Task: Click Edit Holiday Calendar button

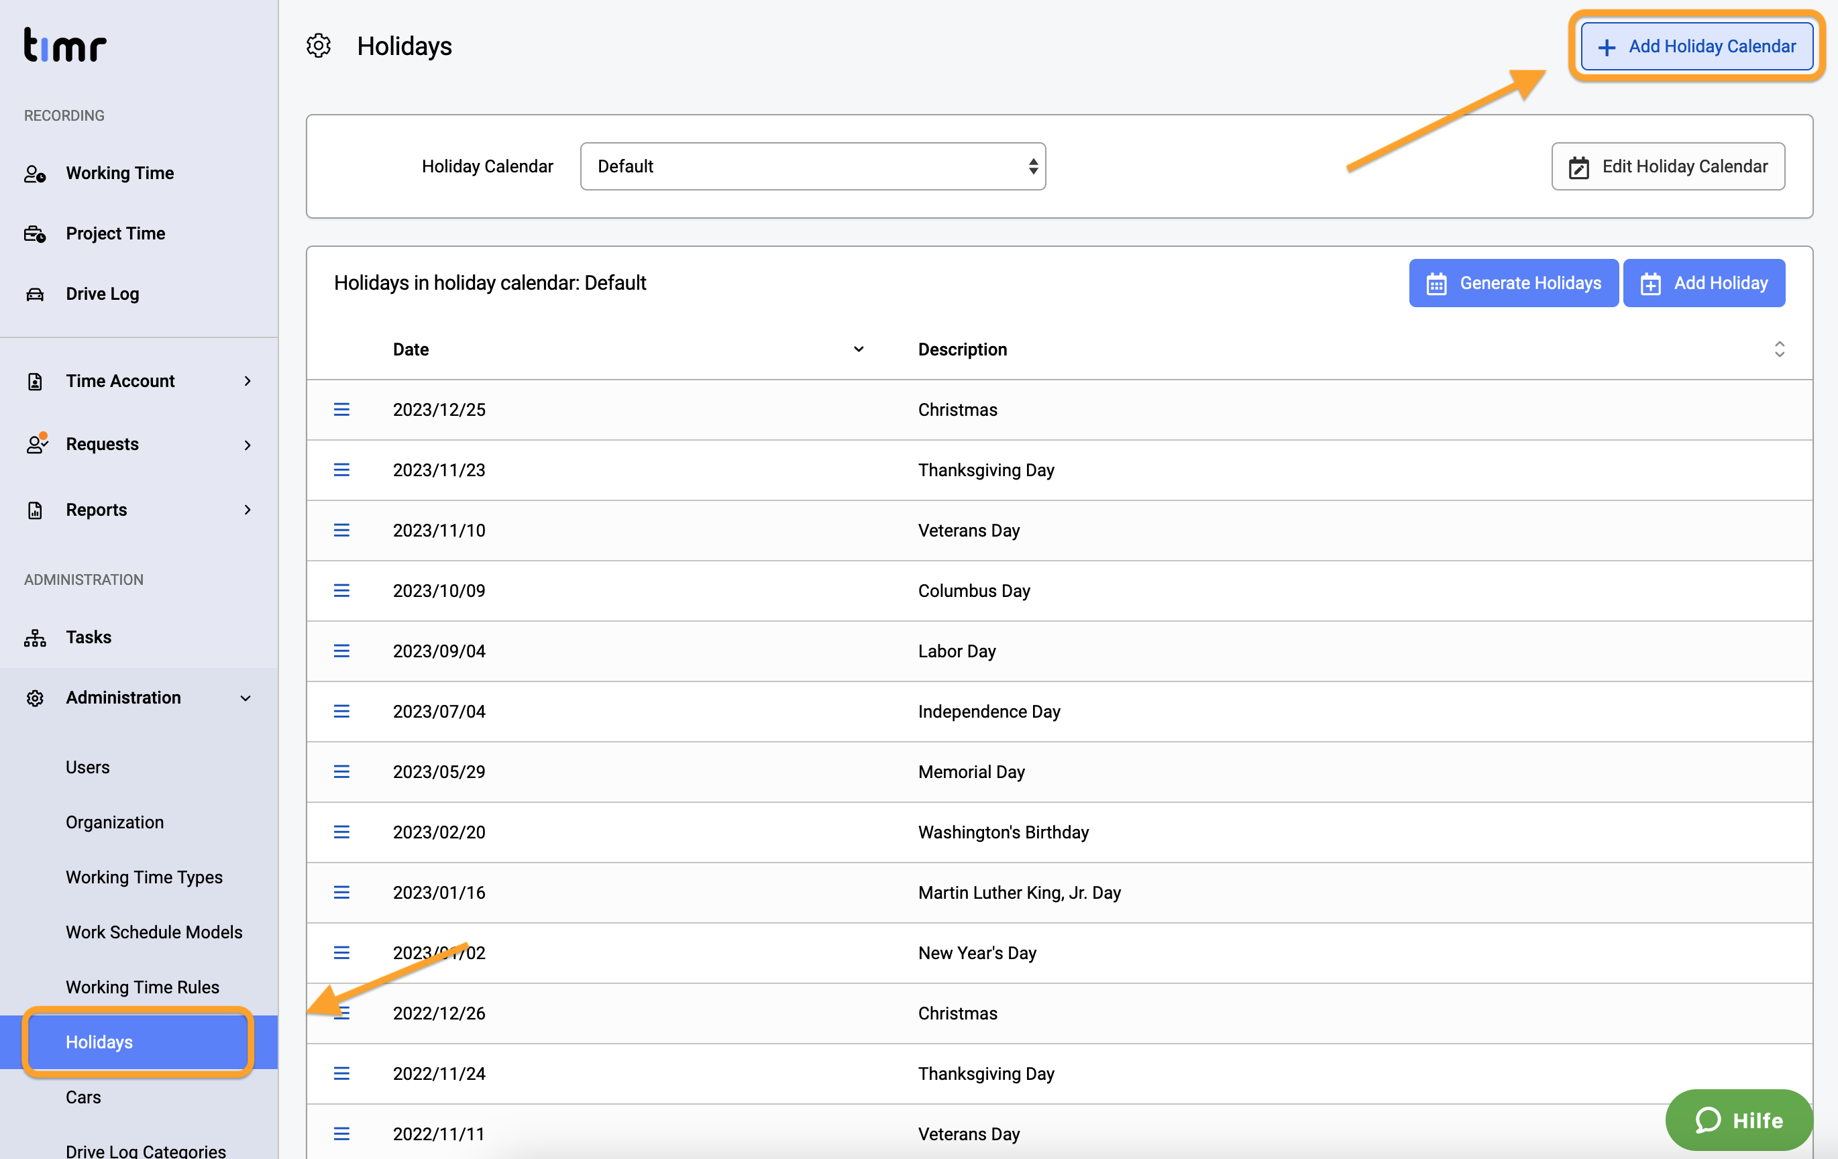Action: click(x=1668, y=166)
